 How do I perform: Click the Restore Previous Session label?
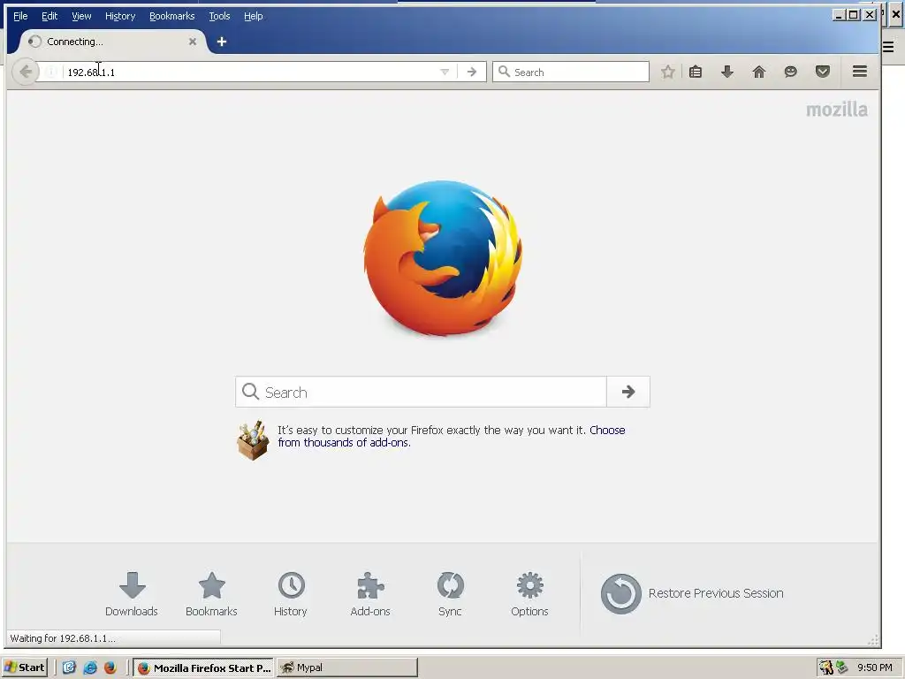coord(716,593)
